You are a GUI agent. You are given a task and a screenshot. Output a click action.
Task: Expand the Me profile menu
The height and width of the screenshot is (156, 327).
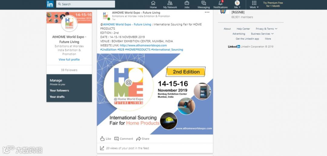pyautogui.click(x=237, y=5)
